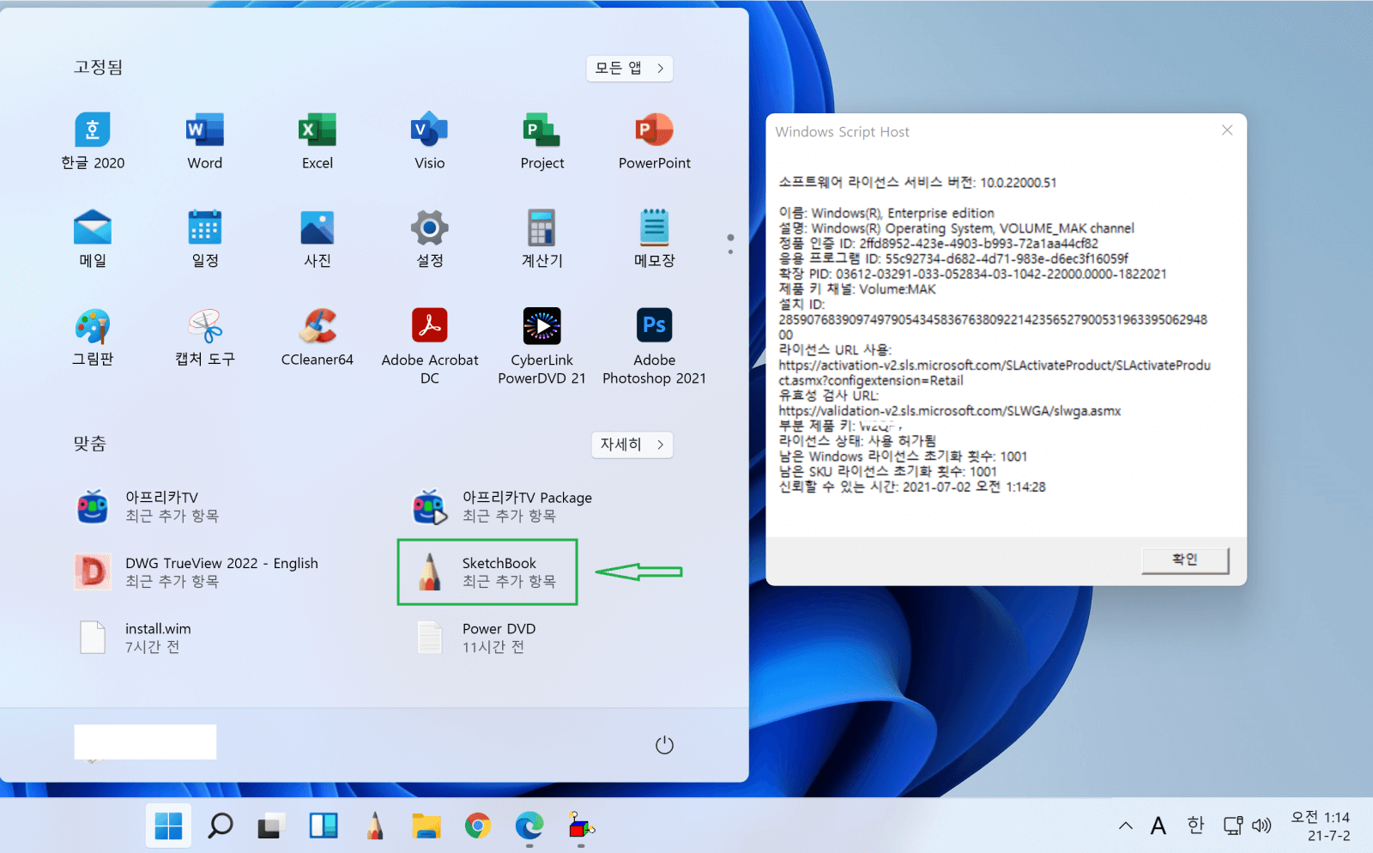Open the 일정 calendar app
The width and height of the screenshot is (1373, 853).
coord(205,239)
